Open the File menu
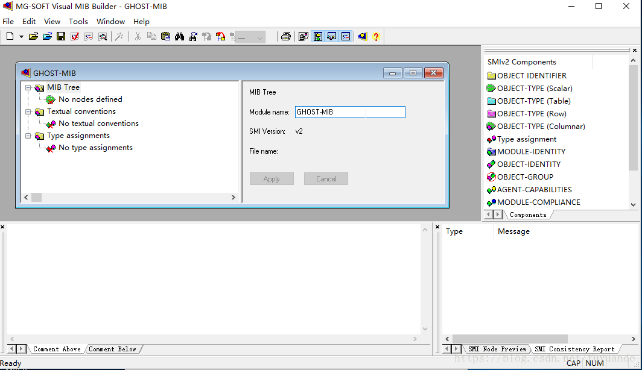The image size is (642, 370). [x=8, y=21]
